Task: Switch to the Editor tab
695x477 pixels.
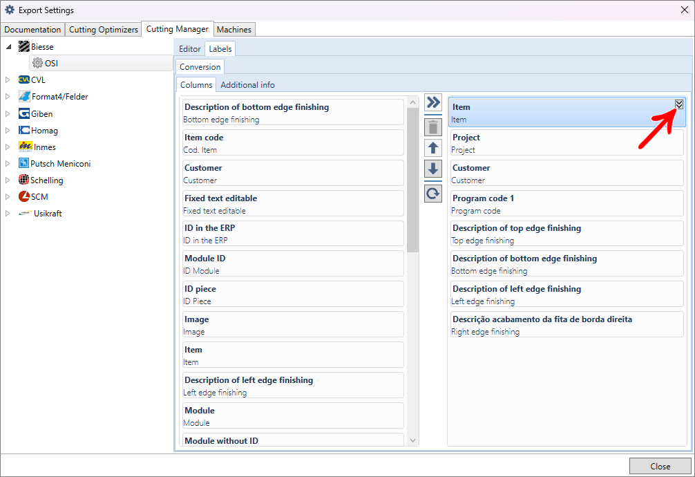Action: coord(190,49)
